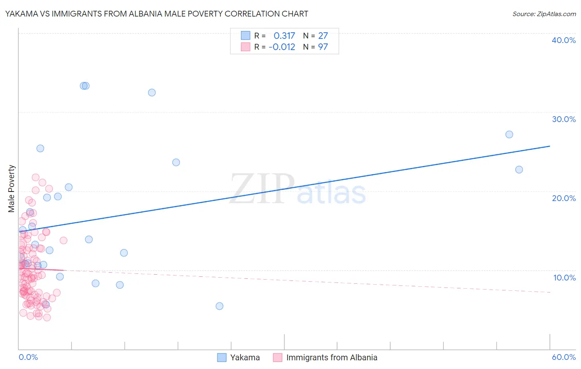Click the N = 97 sample count

(x=315, y=47)
